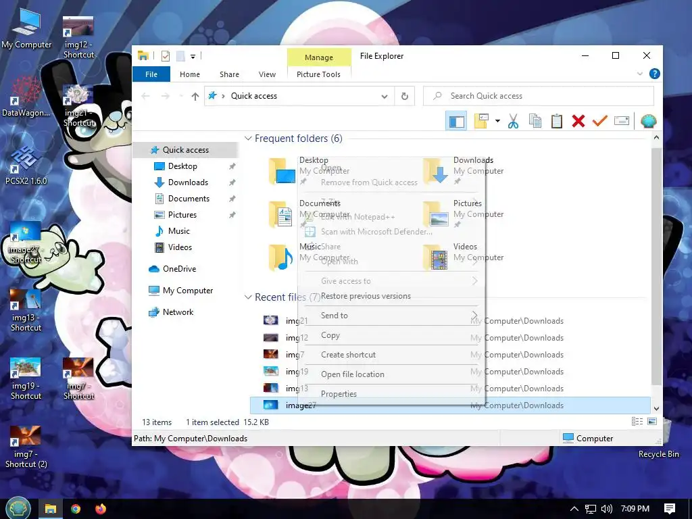692x519 pixels.
Task: Select OneDrive in the navigation pane
Action: click(179, 269)
